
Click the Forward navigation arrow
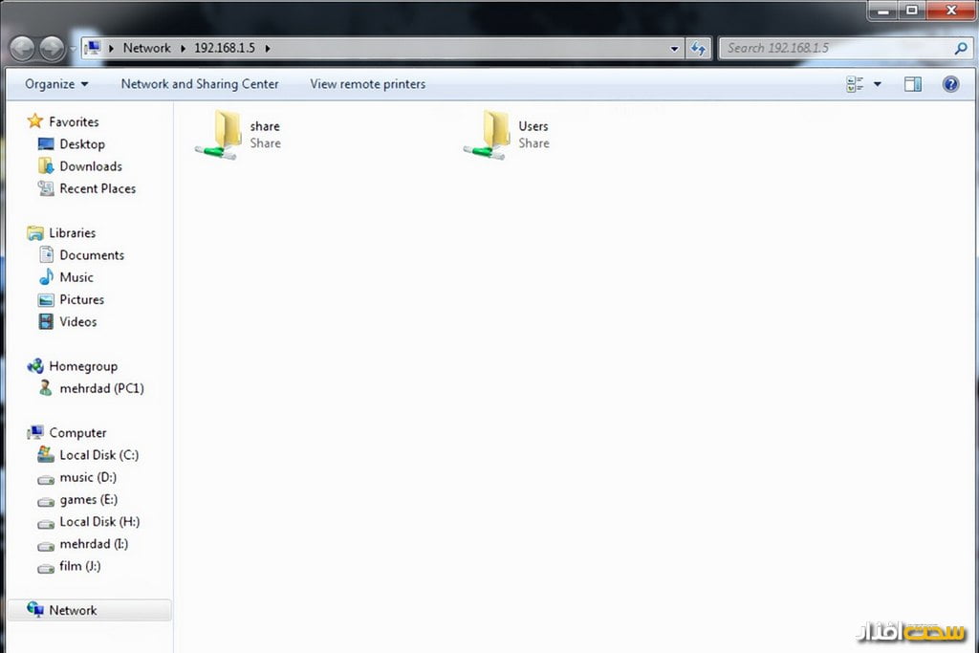52,48
